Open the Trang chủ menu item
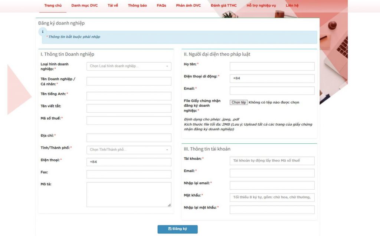This screenshot has height=236, width=380. [53, 6]
